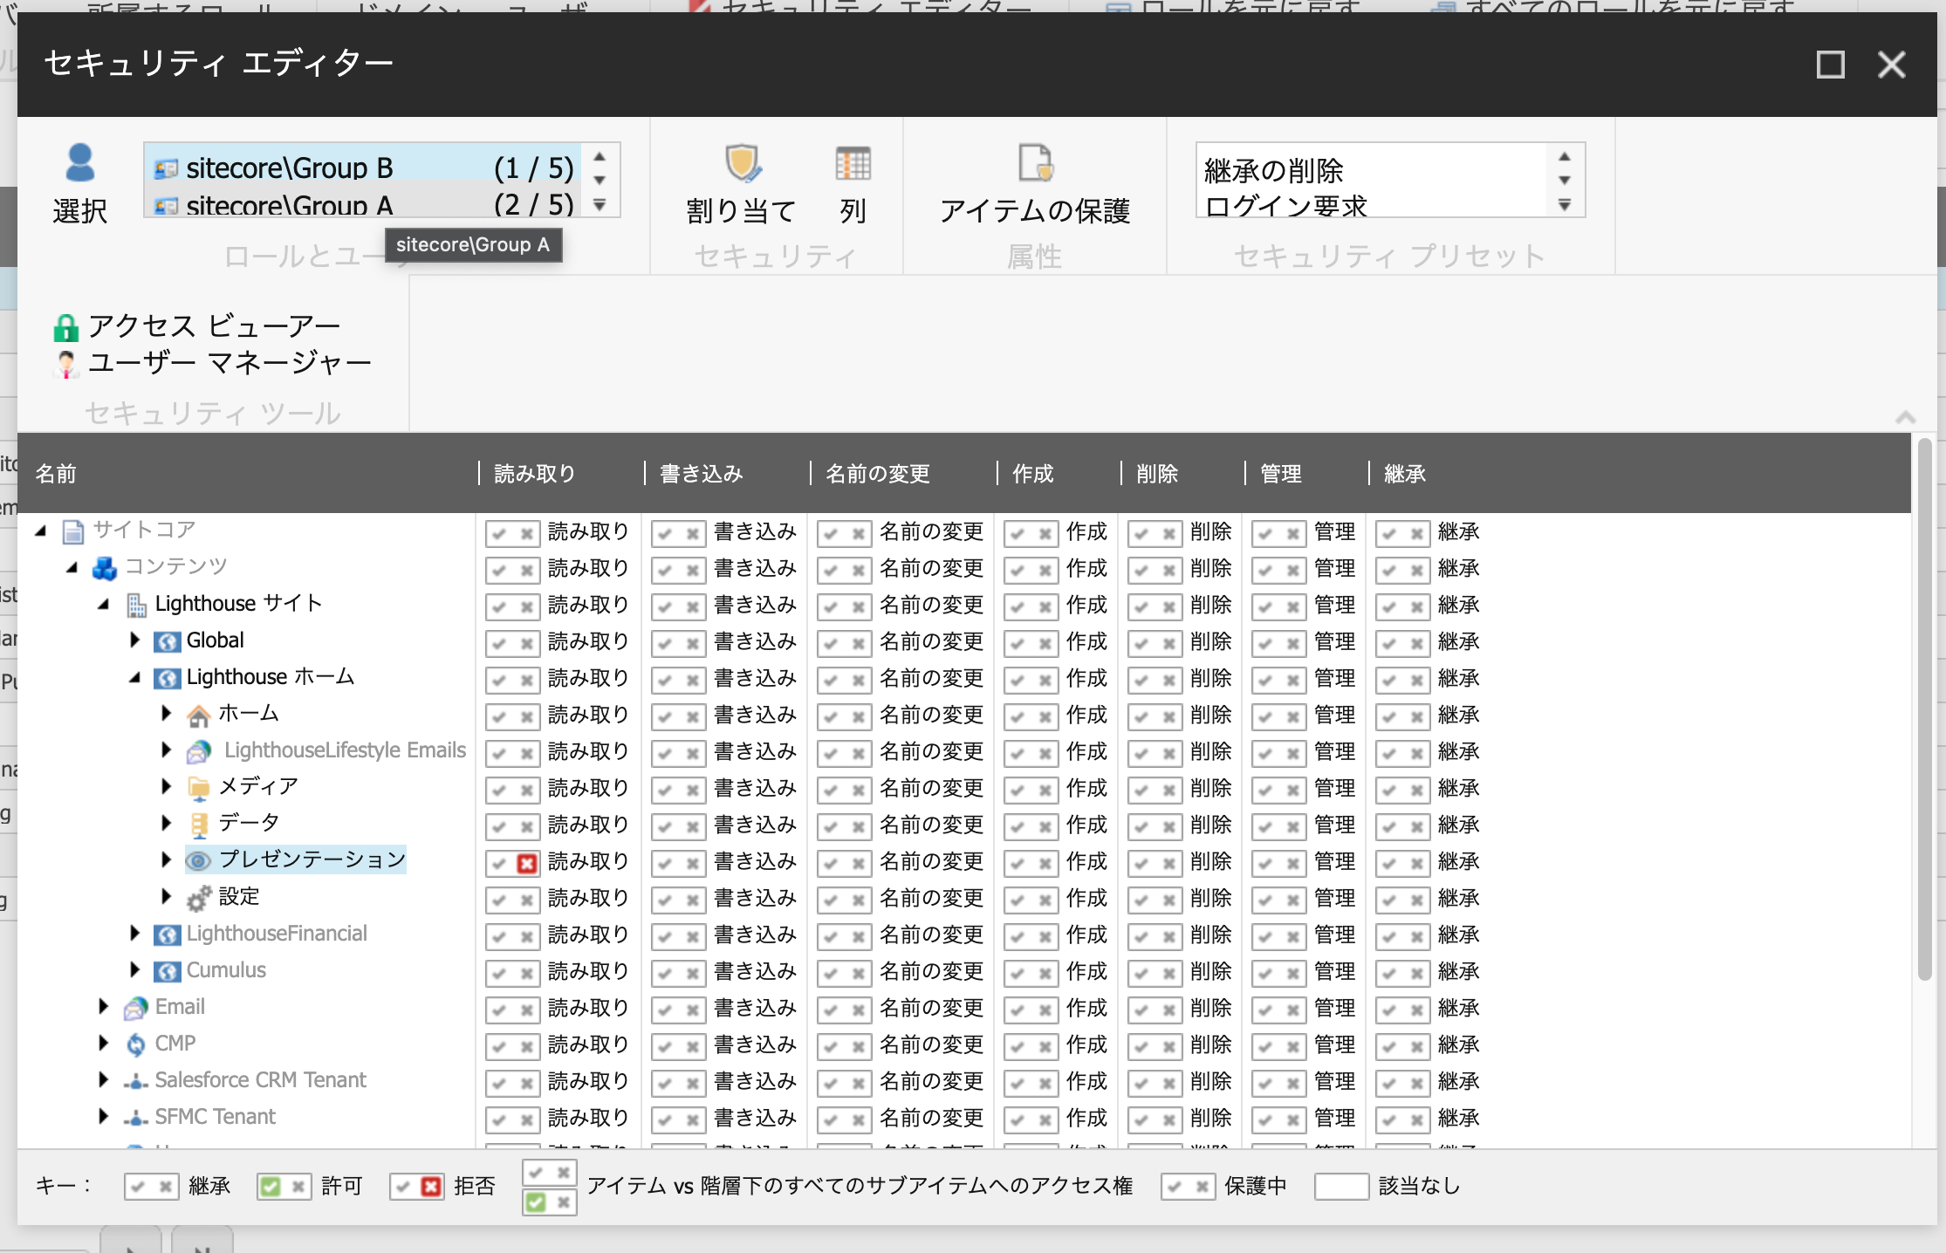This screenshot has height=1253, width=1946.
Task: Deny 名前の変更 for データ row
Action: (x=859, y=826)
